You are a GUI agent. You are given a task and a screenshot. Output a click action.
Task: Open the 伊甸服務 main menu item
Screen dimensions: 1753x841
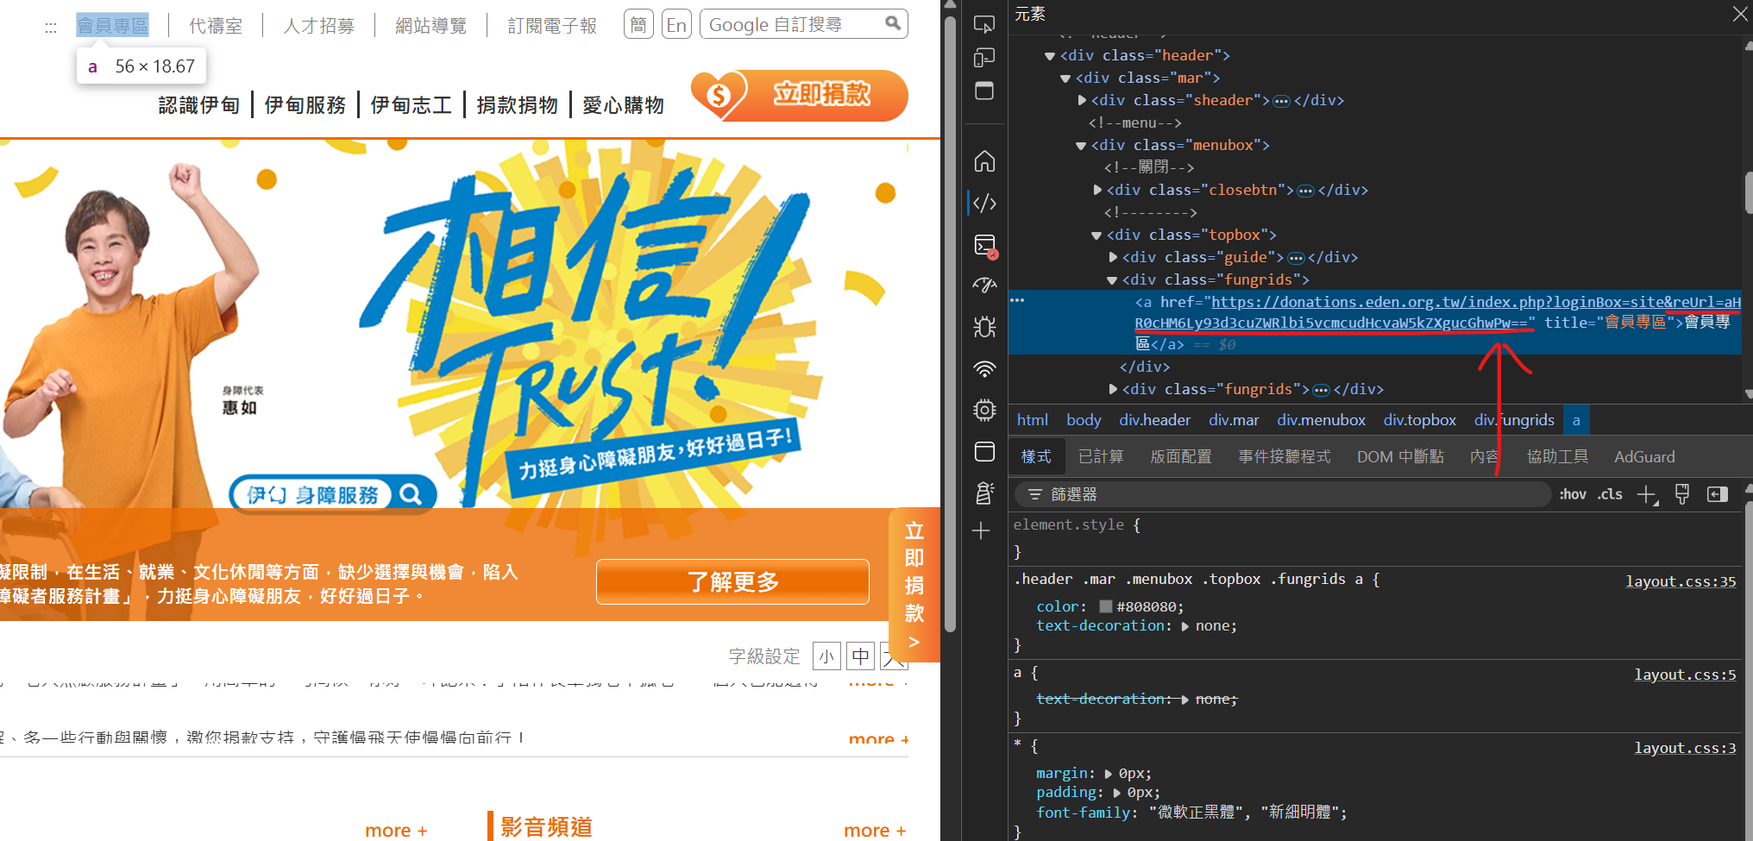[x=305, y=105]
